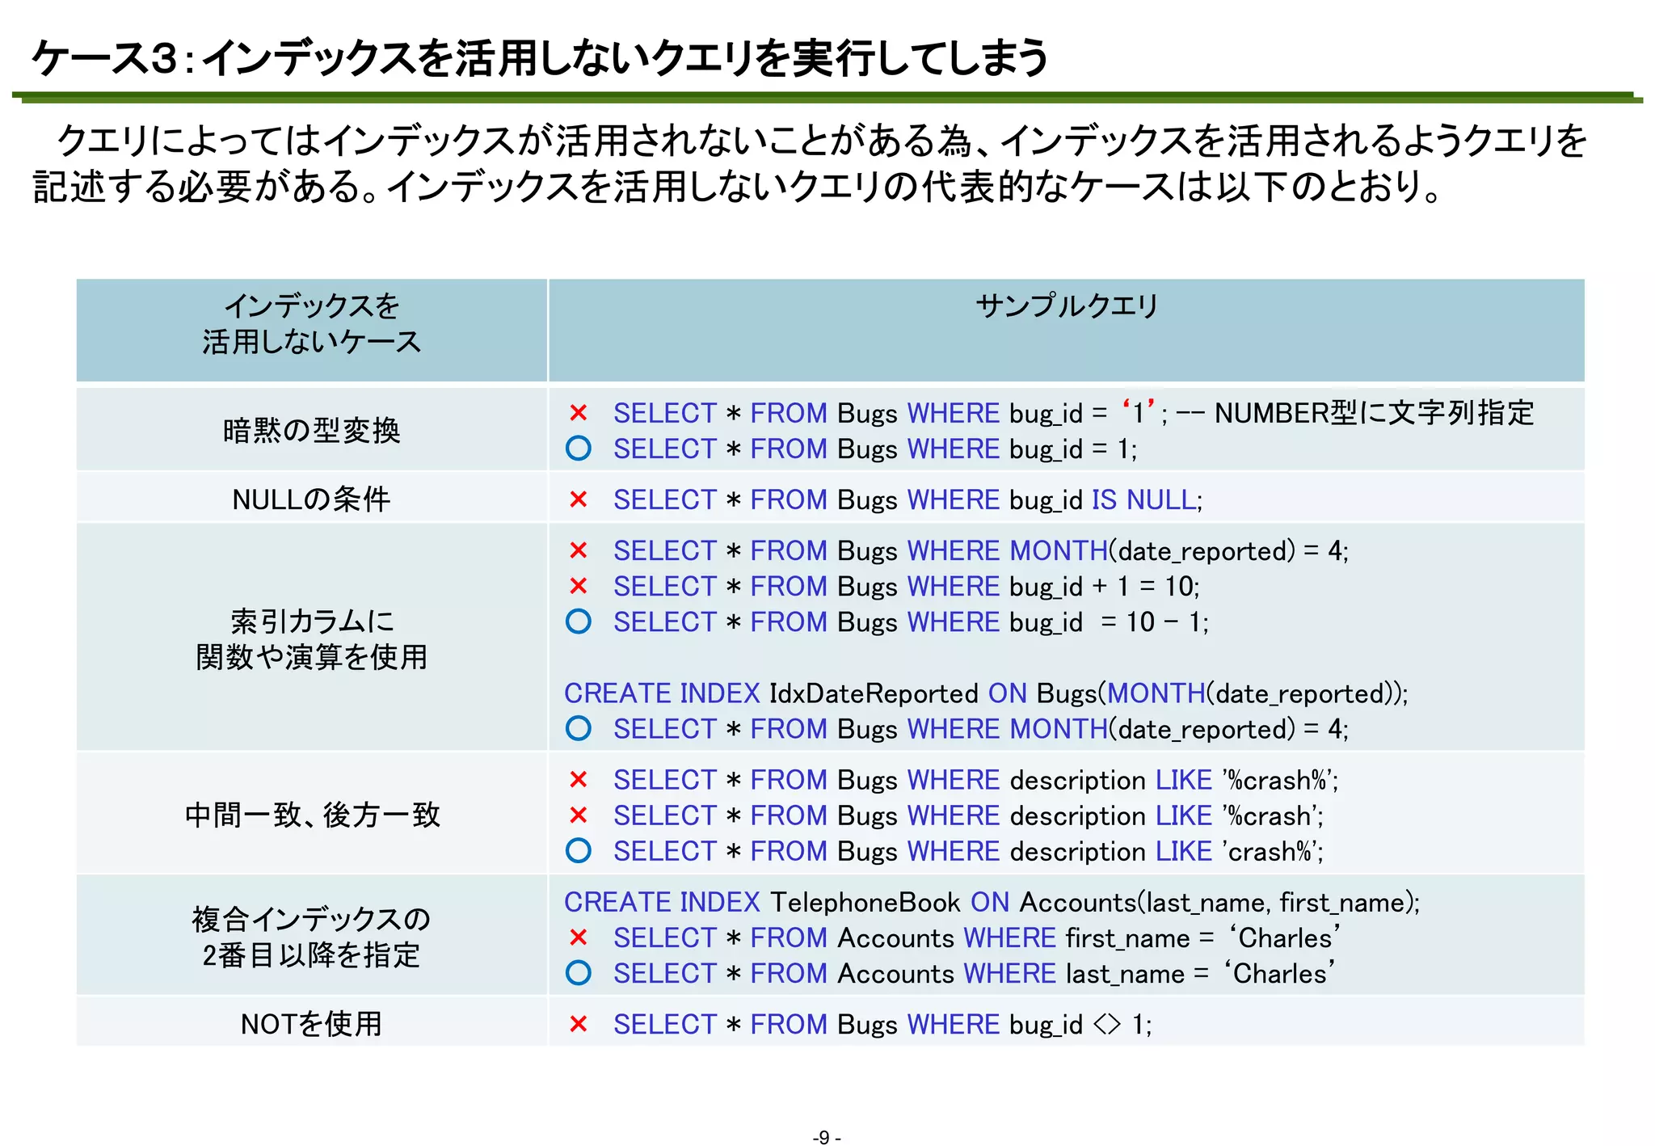Click query text bug_id = 10 - 1;
The image size is (1655, 1146).
pyautogui.click(x=1109, y=621)
